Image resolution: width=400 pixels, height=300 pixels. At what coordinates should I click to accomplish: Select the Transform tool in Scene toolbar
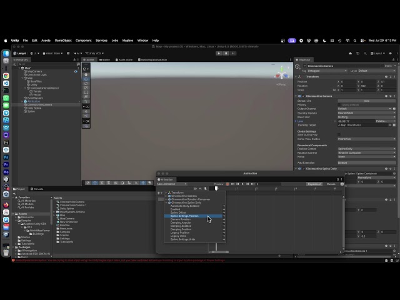(86, 96)
